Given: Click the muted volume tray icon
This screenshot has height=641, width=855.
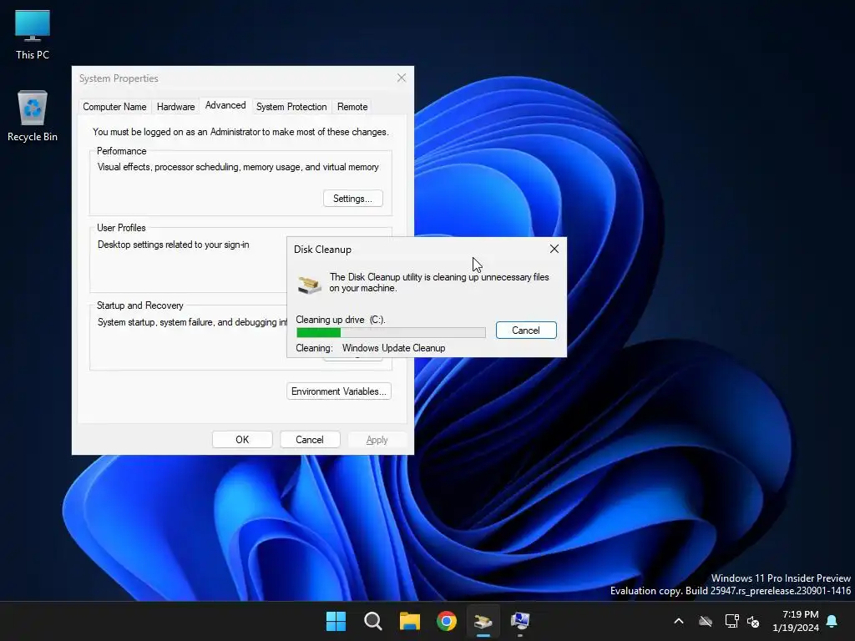Looking at the screenshot, I should (x=754, y=621).
